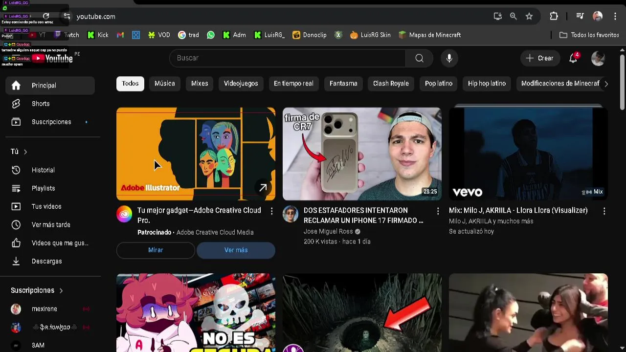Image resolution: width=626 pixels, height=352 pixels.
Task: Open the trad Google bookmark
Action: (188, 35)
